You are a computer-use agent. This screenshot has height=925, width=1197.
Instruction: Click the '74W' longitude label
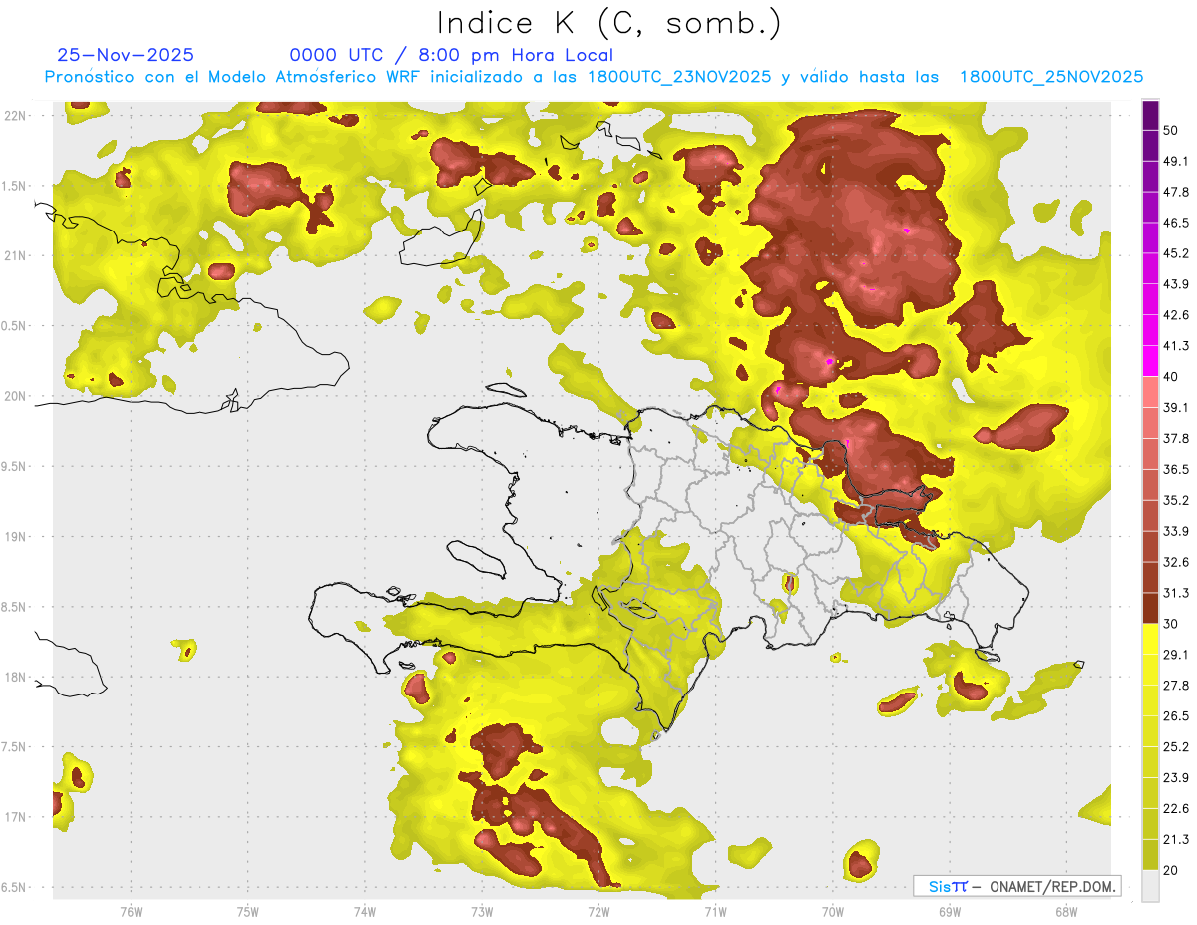tap(365, 912)
